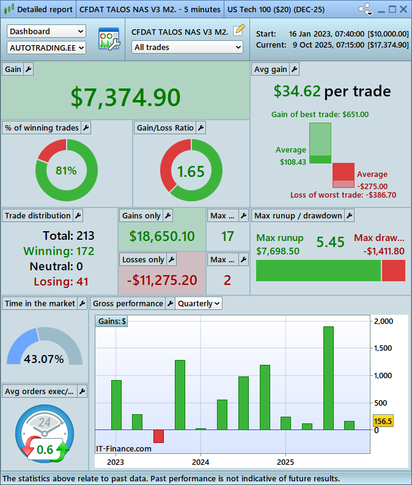This screenshot has width=412, height=485.
Task: Change the Quarterly period dropdown
Action: coord(199,303)
